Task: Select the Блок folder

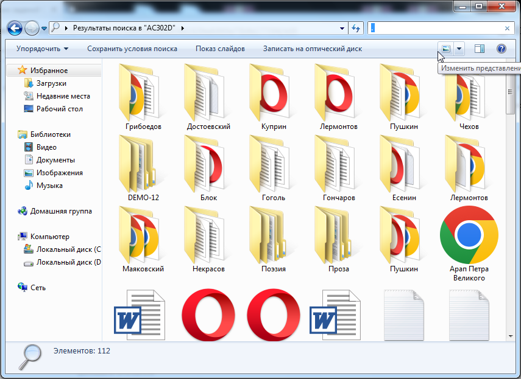Action: click(208, 169)
